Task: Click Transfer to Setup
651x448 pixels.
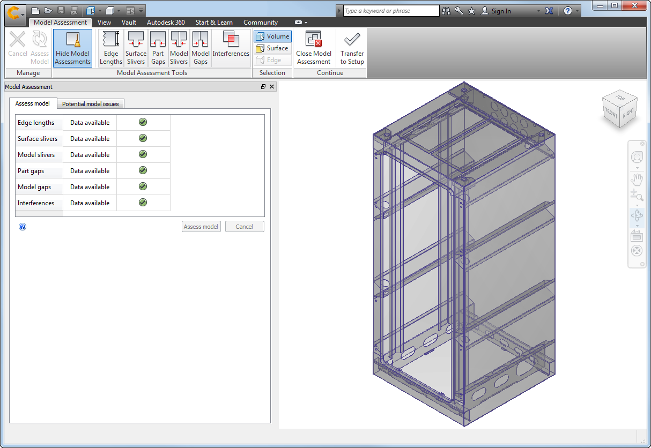Action: click(352, 48)
